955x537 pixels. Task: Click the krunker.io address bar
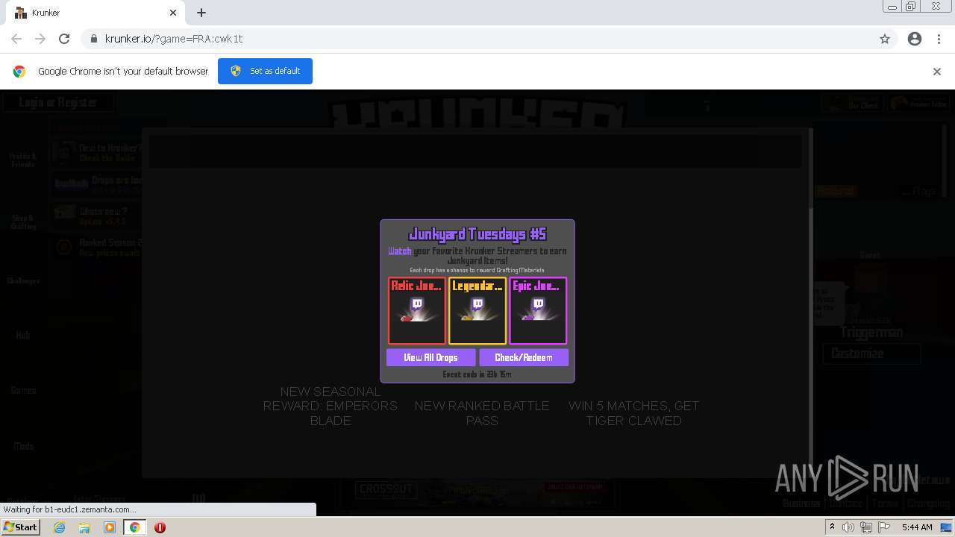[477, 39]
